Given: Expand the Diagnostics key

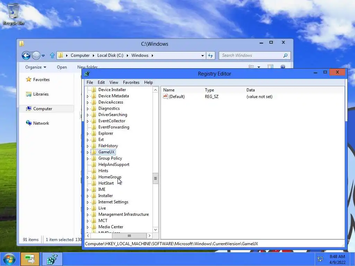Looking at the screenshot, I should tap(88, 109).
